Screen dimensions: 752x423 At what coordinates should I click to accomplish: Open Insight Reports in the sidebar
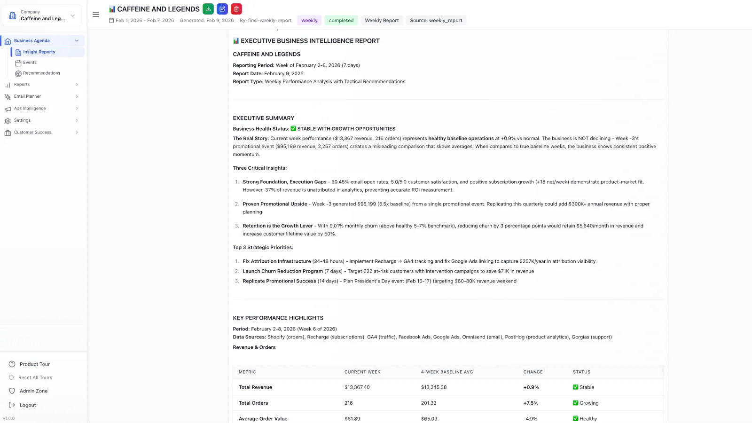pyautogui.click(x=47, y=52)
